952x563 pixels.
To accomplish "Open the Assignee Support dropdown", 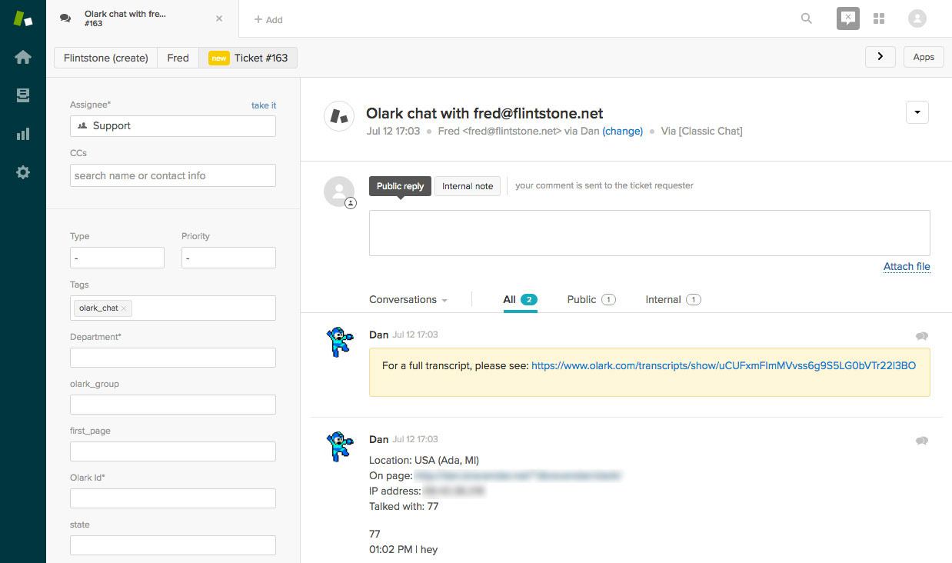I will point(173,125).
